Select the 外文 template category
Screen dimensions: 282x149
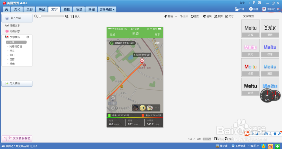pyautogui.click(x=12, y=51)
